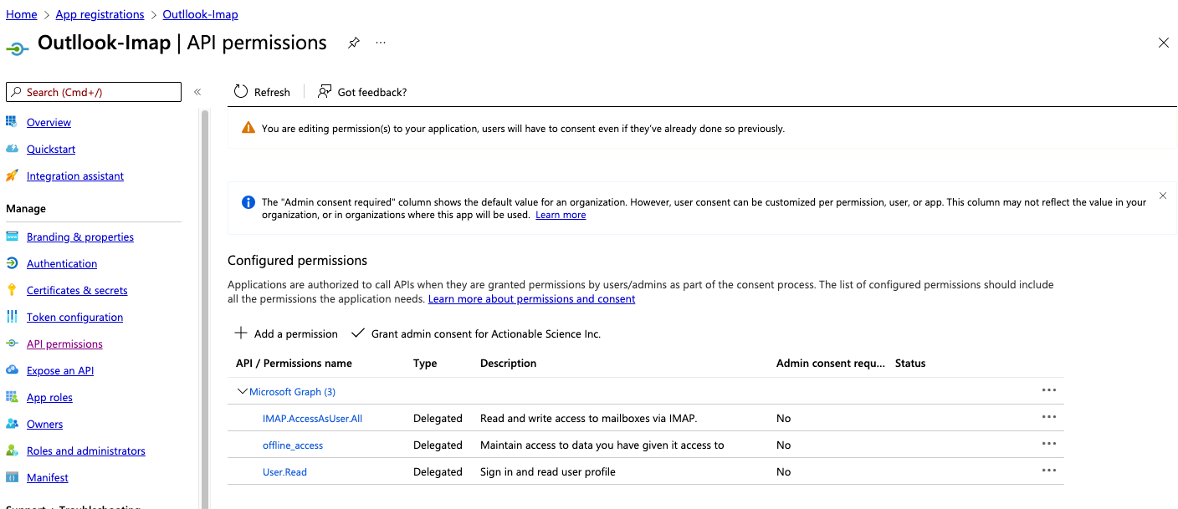
Task: Click Add a permission
Action: (286, 333)
